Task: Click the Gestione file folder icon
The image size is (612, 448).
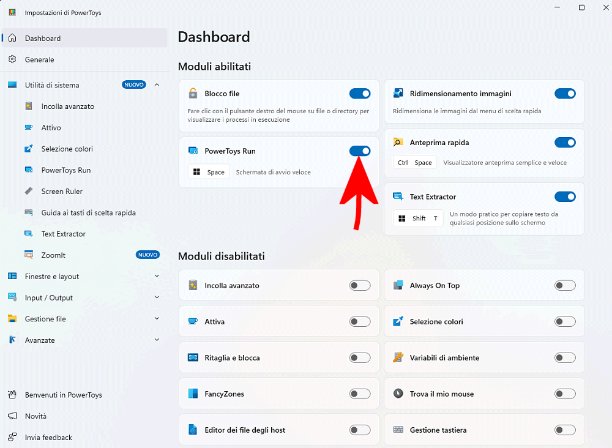Action: (12, 318)
